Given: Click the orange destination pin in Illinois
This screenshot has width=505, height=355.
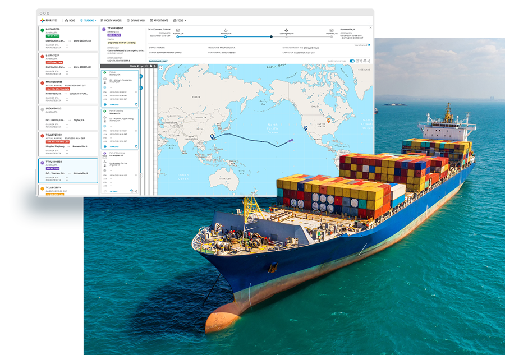Looking at the screenshot, I should pyautogui.click(x=328, y=121).
